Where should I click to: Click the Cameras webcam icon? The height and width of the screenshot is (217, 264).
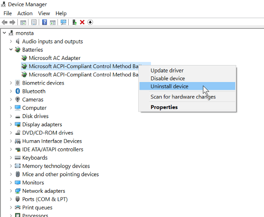point(17,99)
